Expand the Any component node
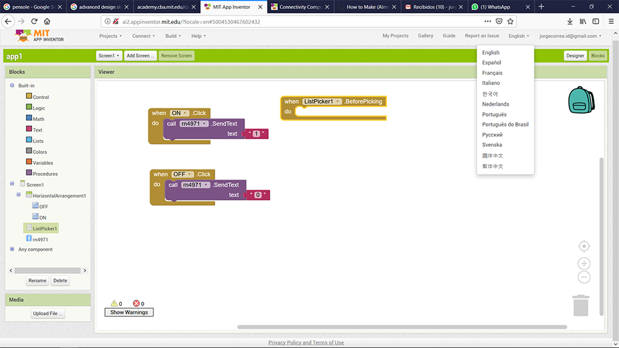The image size is (619, 348). pos(12,249)
